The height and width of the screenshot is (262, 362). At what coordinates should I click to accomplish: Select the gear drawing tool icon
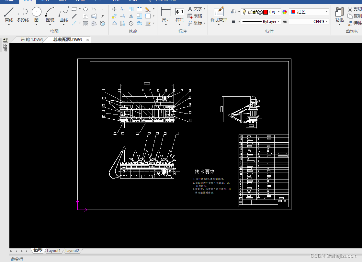point(94,23)
